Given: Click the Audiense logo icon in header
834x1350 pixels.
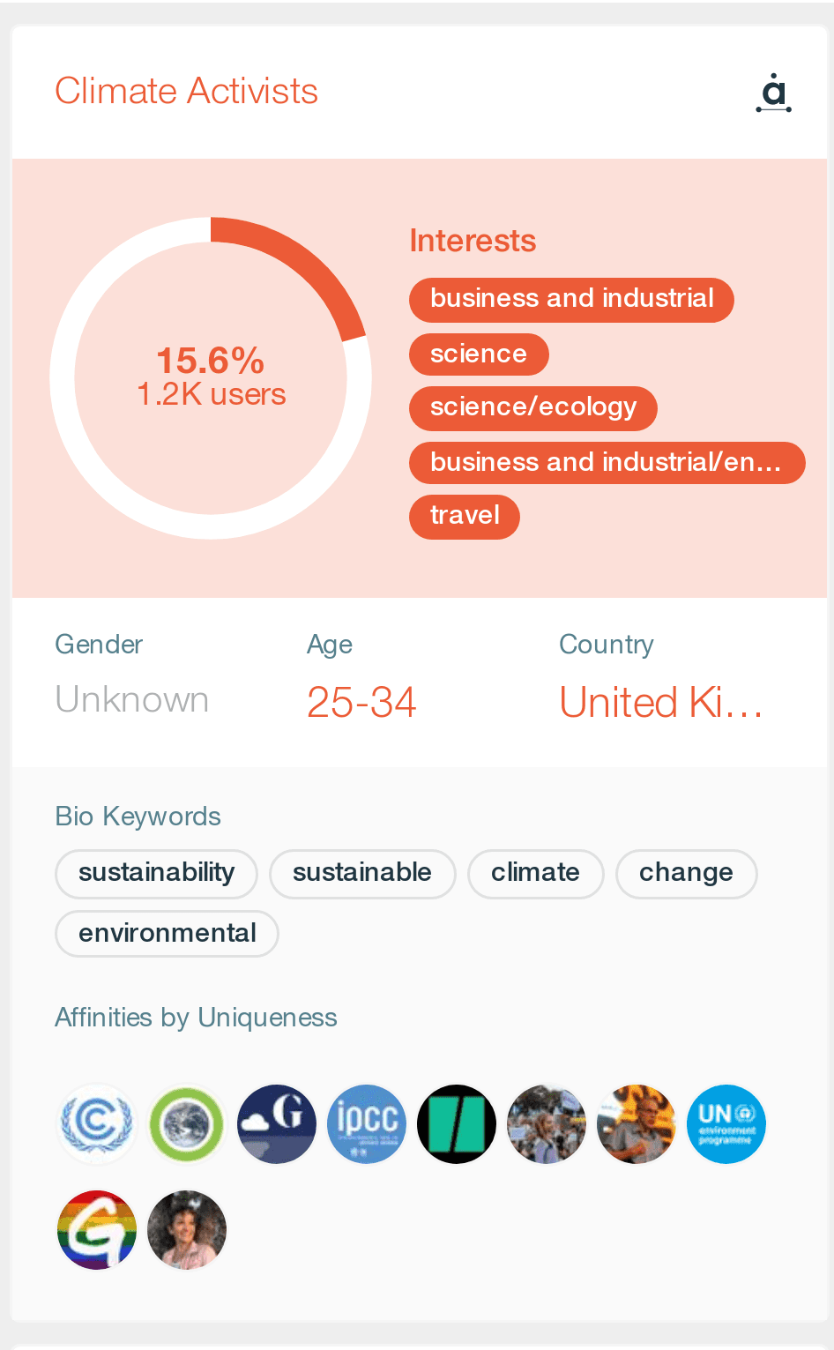Looking at the screenshot, I should click(x=773, y=93).
